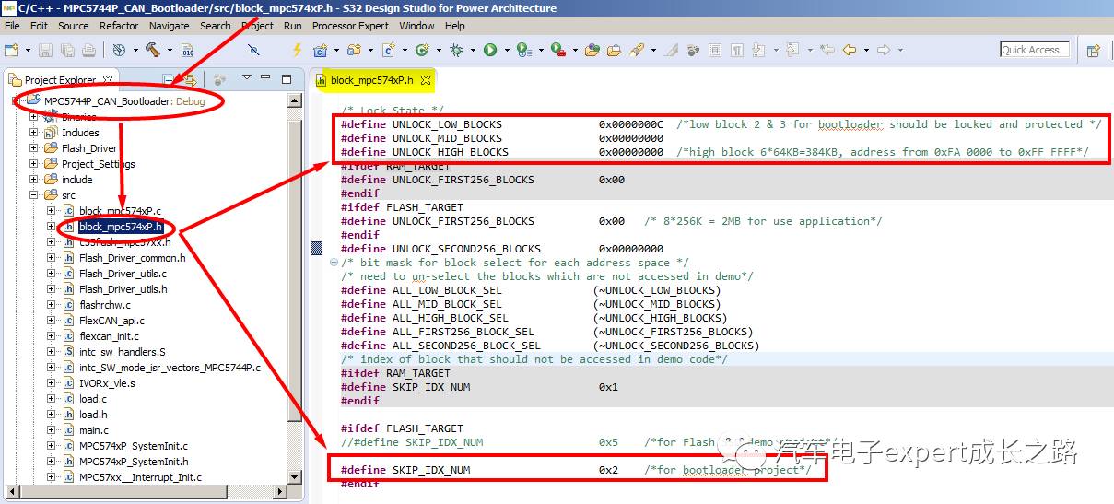This screenshot has height=504, width=1114.
Task: Click the New file wizard icon
Action: pyautogui.click(x=11, y=50)
